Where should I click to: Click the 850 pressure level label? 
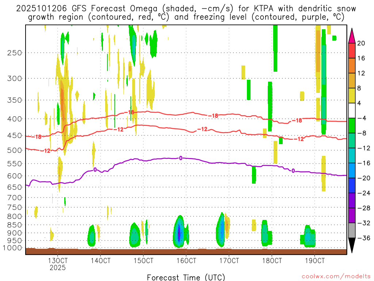point(15,225)
